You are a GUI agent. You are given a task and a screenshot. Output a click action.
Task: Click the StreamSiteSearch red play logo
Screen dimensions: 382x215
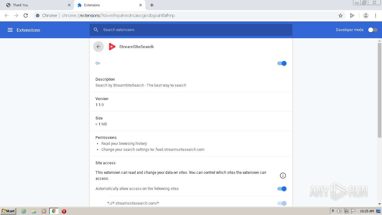(112, 47)
